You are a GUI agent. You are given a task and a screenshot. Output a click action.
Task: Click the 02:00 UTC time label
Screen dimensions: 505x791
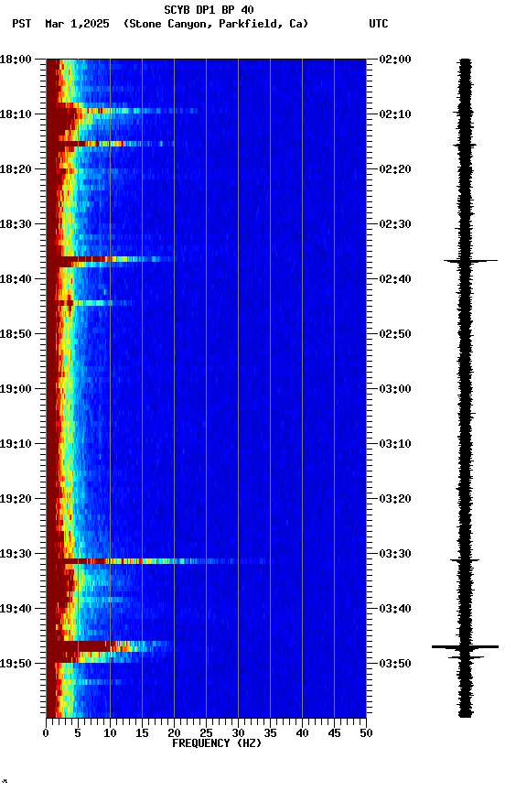pos(395,59)
